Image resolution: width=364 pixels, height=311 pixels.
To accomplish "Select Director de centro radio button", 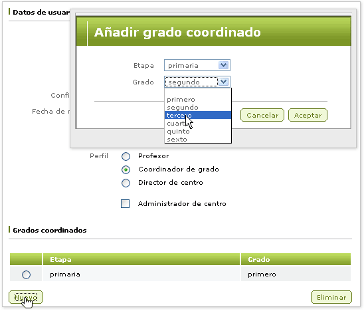I will click(x=126, y=183).
